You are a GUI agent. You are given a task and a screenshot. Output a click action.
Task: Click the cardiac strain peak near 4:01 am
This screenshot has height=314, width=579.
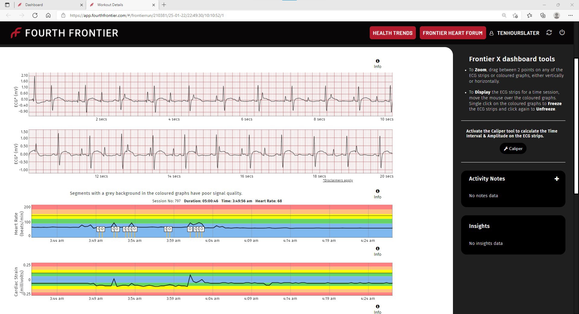[x=190, y=275]
